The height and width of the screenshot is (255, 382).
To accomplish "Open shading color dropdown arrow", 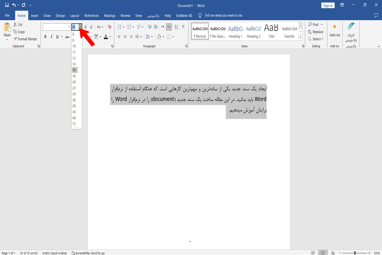I will click(x=163, y=37).
